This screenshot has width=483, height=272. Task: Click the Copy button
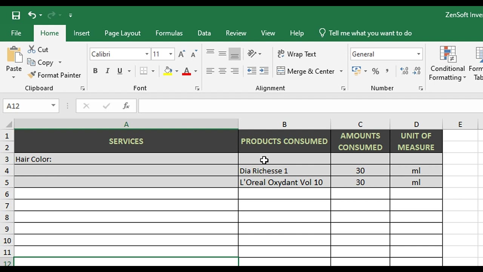point(40,62)
